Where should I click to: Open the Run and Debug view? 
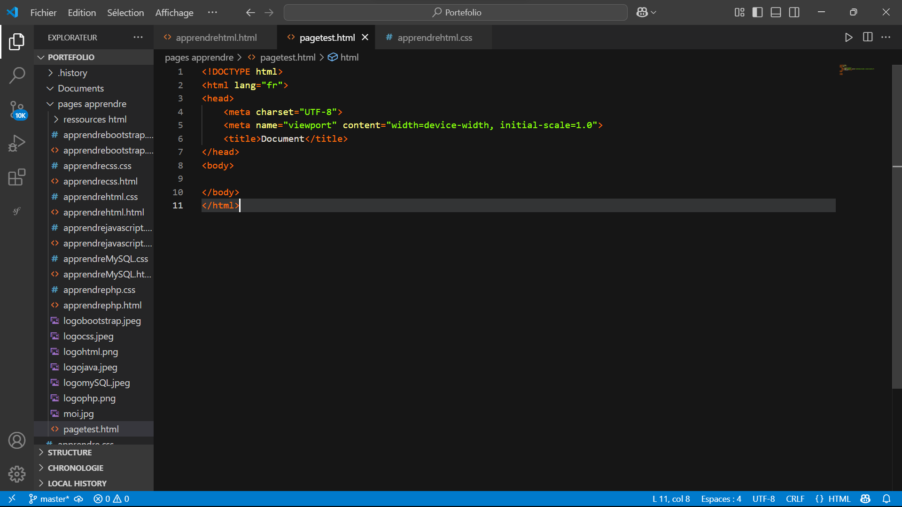17,143
